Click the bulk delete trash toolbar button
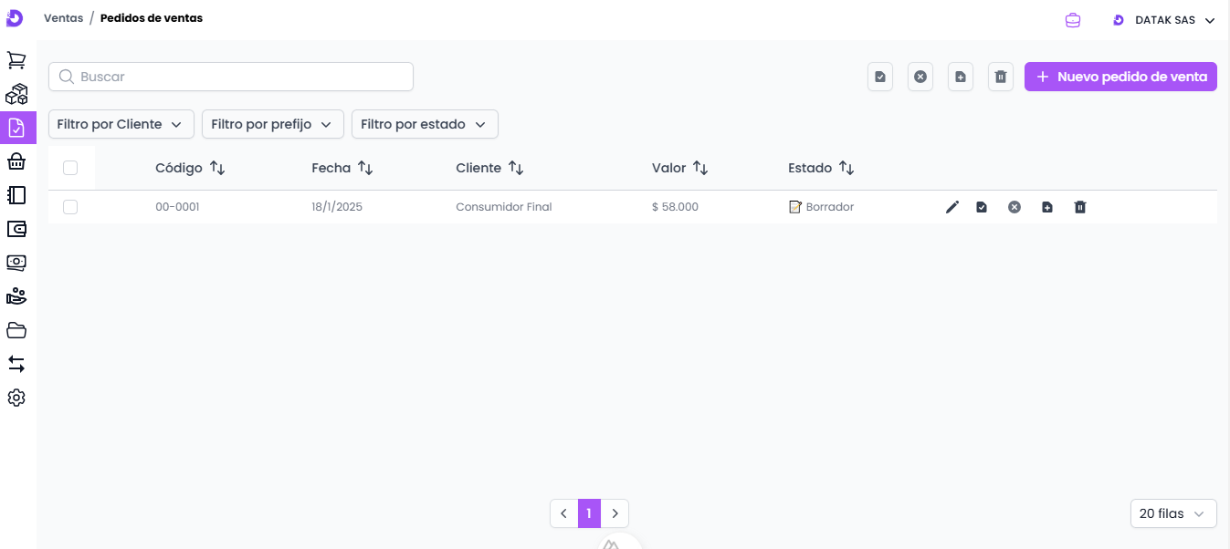The height and width of the screenshot is (549, 1230). click(1001, 78)
